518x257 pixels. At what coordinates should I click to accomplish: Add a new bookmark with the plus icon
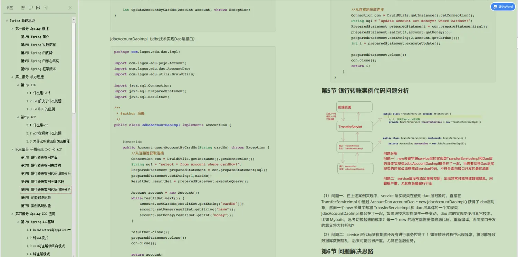click(x=38, y=8)
